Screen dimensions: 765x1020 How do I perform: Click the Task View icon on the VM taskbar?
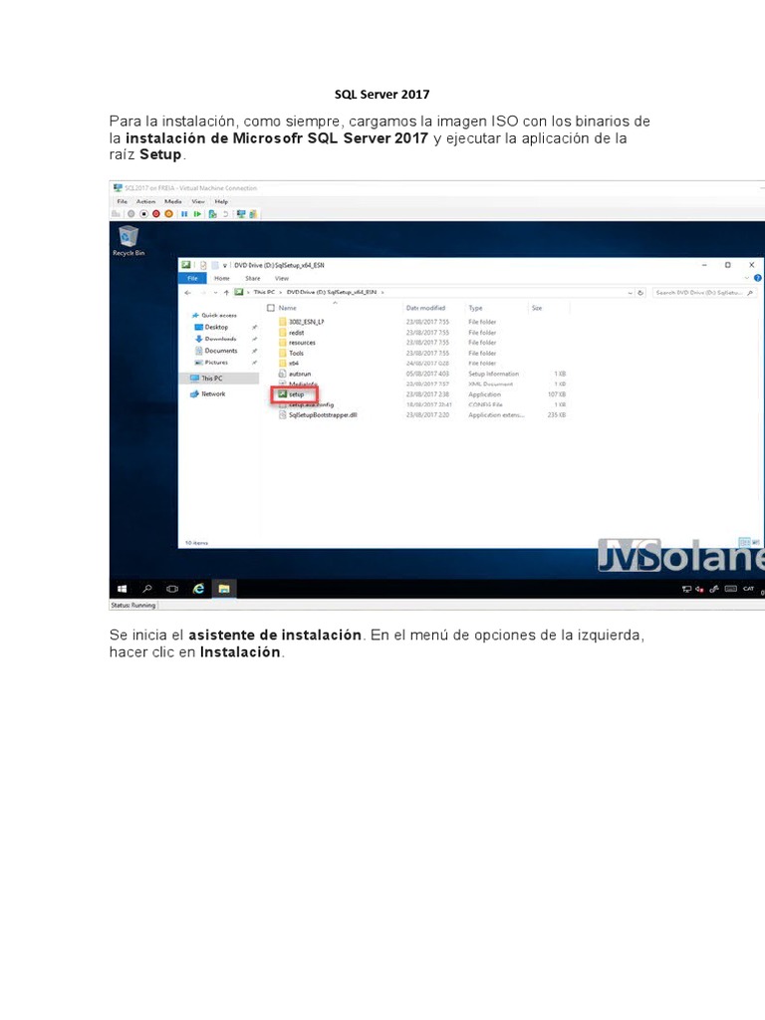[172, 589]
